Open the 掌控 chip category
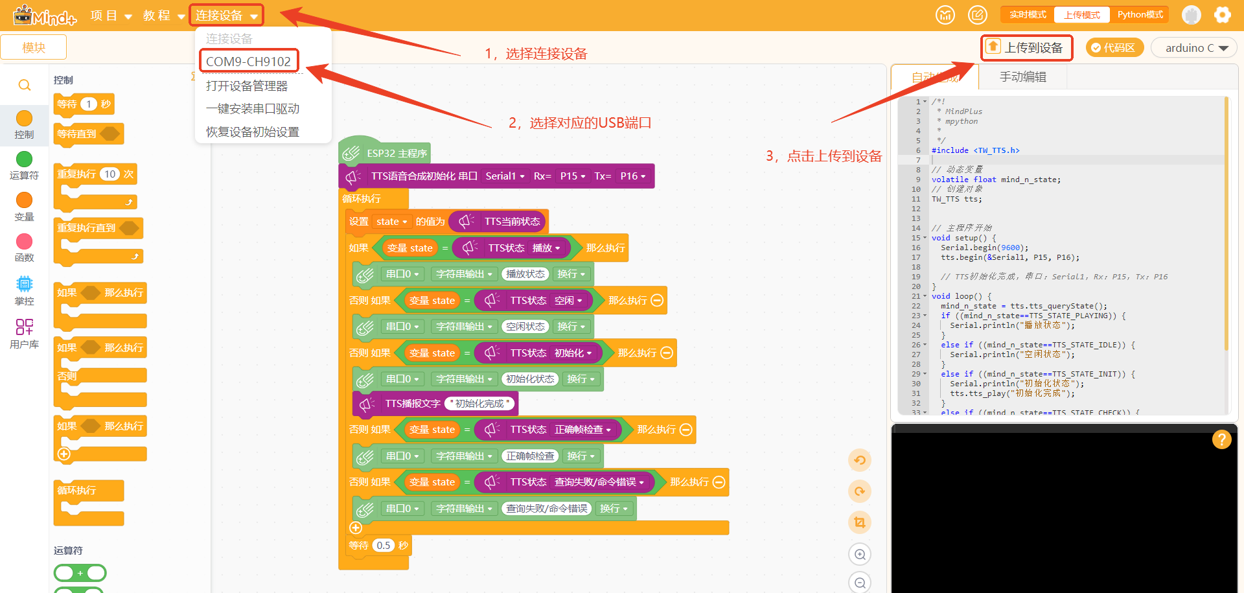The height and width of the screenshot is (593, 1244). (x=24, y=284)
